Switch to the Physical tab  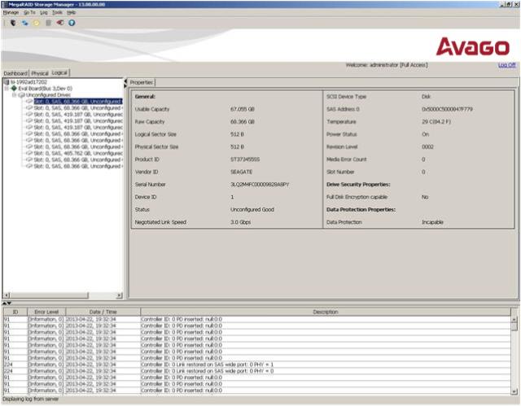coord(40,72)
